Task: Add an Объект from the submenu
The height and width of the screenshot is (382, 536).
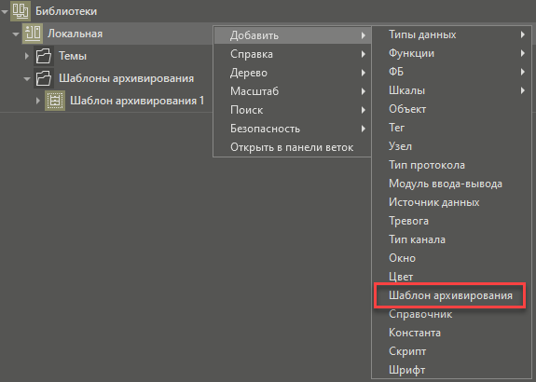Action: click(x=451, y=109)
